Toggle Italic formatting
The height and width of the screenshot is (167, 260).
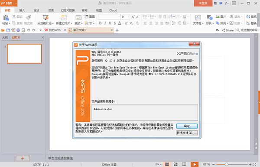[x=105, y=23]
